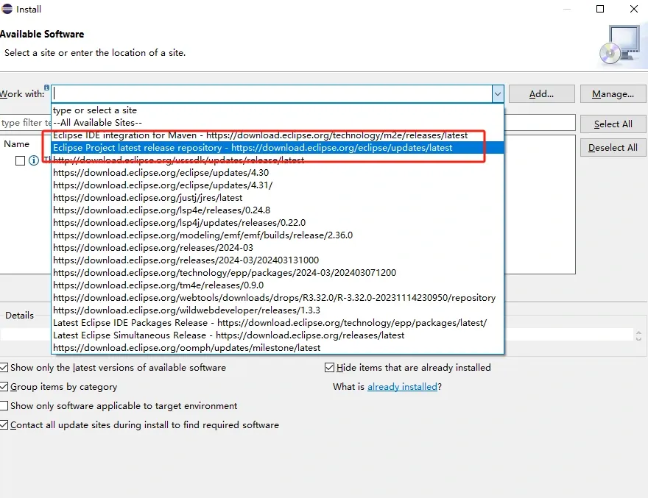This screenshot has width=648, height=498.
Task: Toggle Show only the latest versions checkbox
Action: (x=4, y=368)
